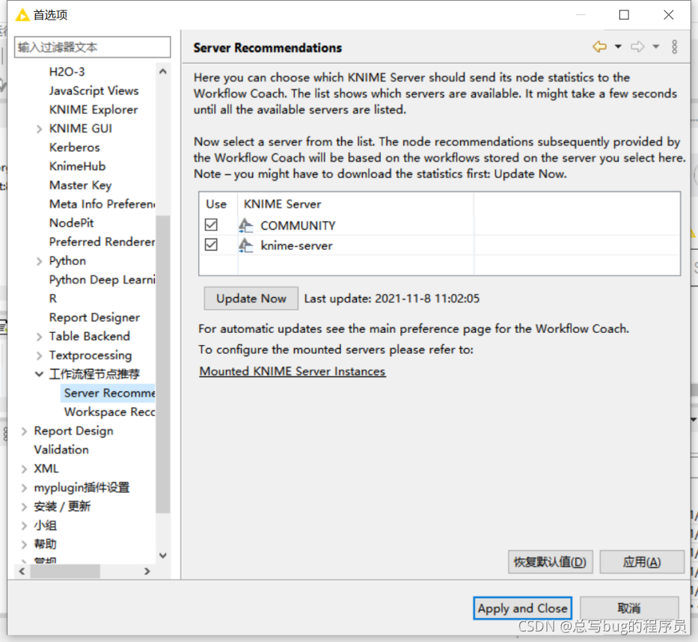Select Meta Info Preferences page

click(x=102, y=204)
